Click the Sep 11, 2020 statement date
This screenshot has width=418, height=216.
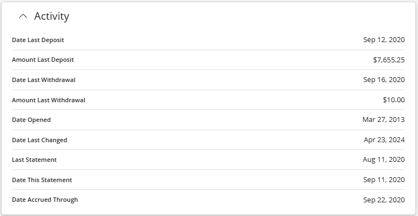(384, 180)
